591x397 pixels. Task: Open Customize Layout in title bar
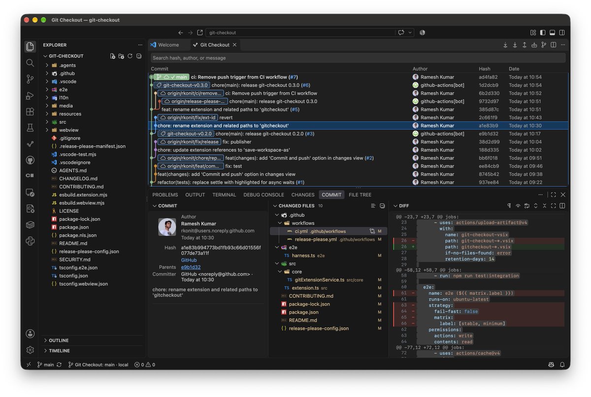click(x=533, y=32)
